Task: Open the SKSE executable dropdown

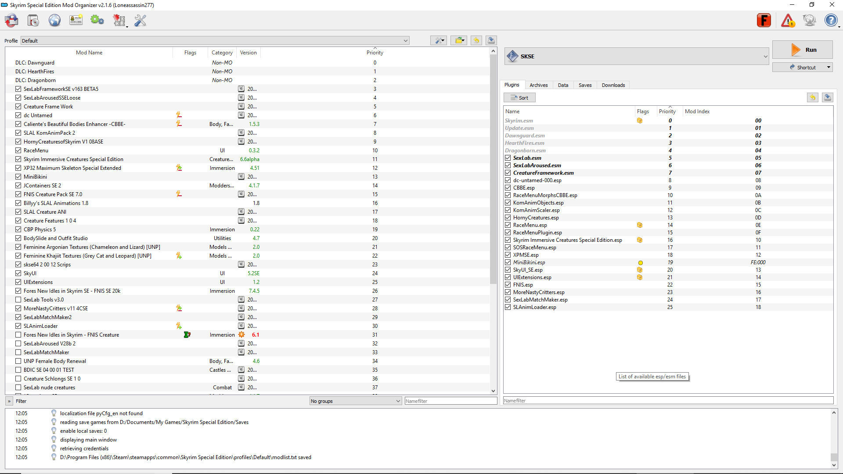Action: [637, 56]
